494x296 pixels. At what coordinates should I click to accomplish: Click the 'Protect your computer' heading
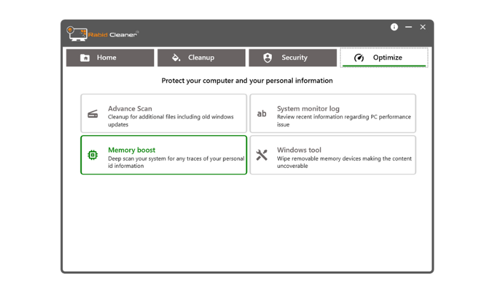(x=247, y=81)
